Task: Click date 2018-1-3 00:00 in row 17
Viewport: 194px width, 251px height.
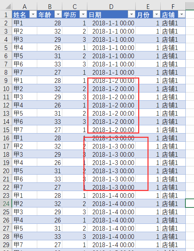Action: 111,146
